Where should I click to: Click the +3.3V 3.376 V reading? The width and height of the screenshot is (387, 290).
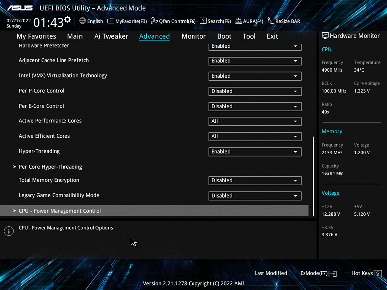329,235
